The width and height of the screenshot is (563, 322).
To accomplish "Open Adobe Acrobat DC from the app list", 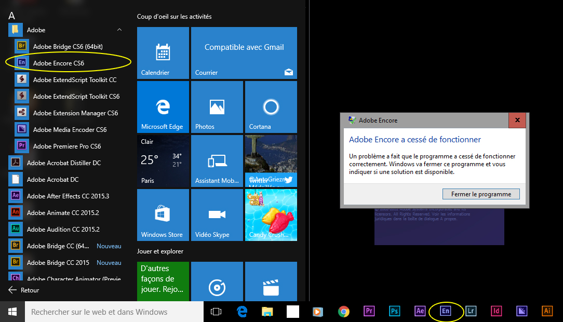I will coord(52,180).
